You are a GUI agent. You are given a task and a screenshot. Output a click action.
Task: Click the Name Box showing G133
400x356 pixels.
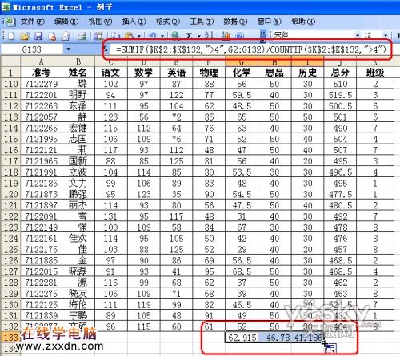pos(32,49)
